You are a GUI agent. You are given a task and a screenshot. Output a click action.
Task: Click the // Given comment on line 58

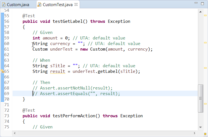tap(43, 33)
